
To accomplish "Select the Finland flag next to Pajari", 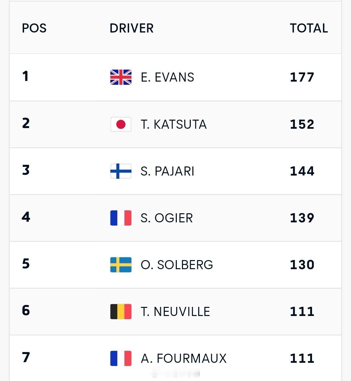I will click(121, 171).
